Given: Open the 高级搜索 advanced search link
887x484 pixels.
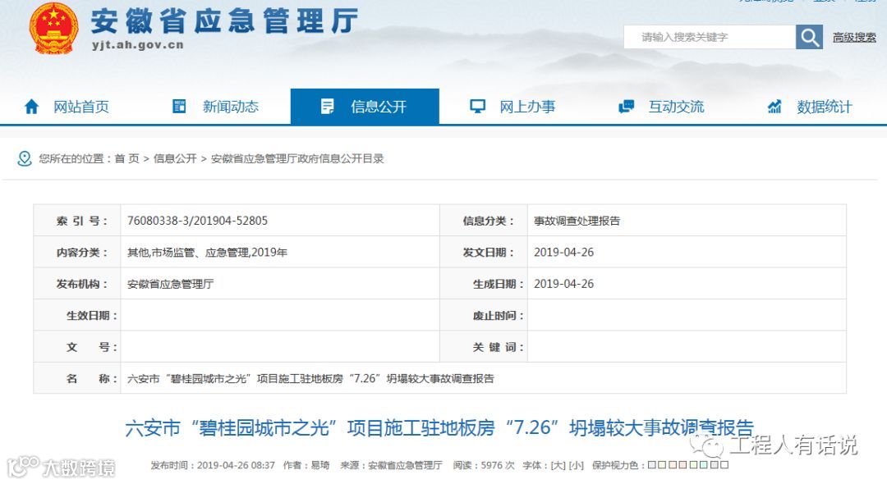Looking at the screenshot, I should 854,37.
